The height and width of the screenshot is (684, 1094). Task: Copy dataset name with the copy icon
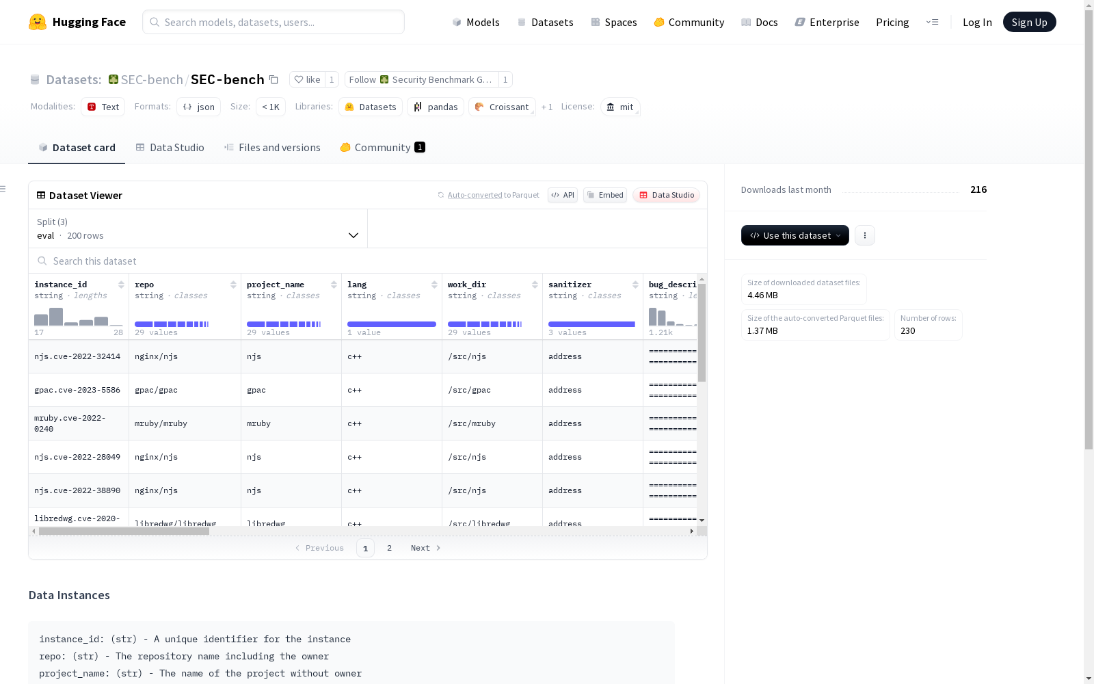coord(273,79)
